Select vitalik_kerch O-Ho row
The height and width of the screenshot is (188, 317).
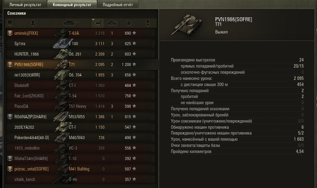[x=81, y=179]
